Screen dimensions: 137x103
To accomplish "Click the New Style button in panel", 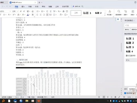I will pyautogui.click(x=127, y=30).
